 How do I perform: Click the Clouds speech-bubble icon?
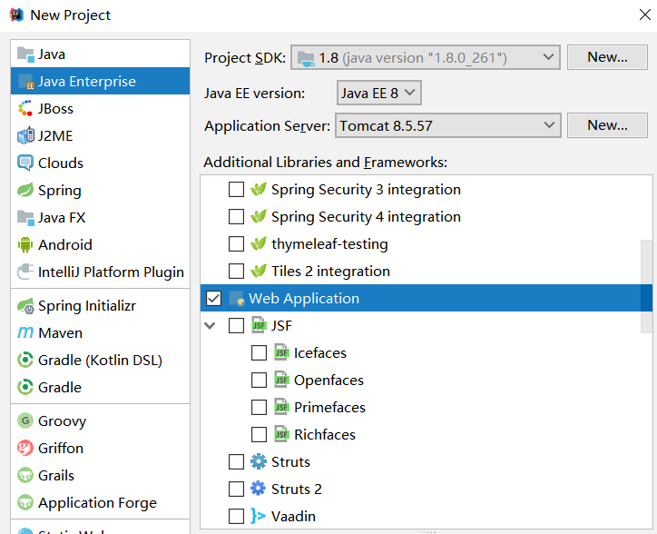[25, 163]
